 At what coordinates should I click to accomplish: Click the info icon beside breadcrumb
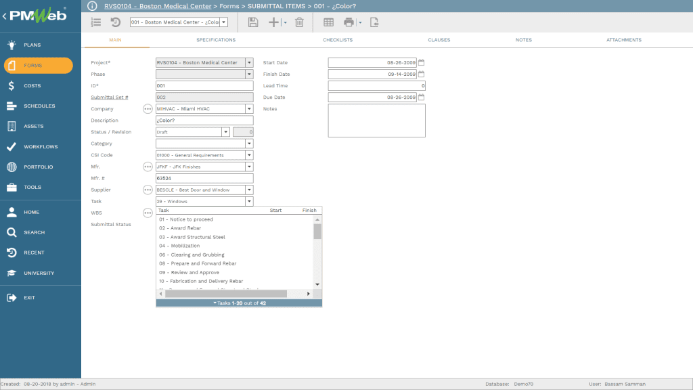tap(92, 6)
